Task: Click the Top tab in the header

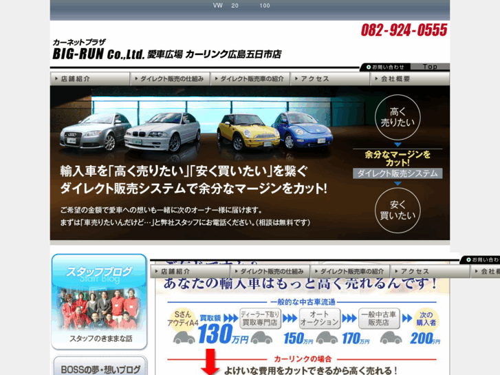Action: click(430, 66)
